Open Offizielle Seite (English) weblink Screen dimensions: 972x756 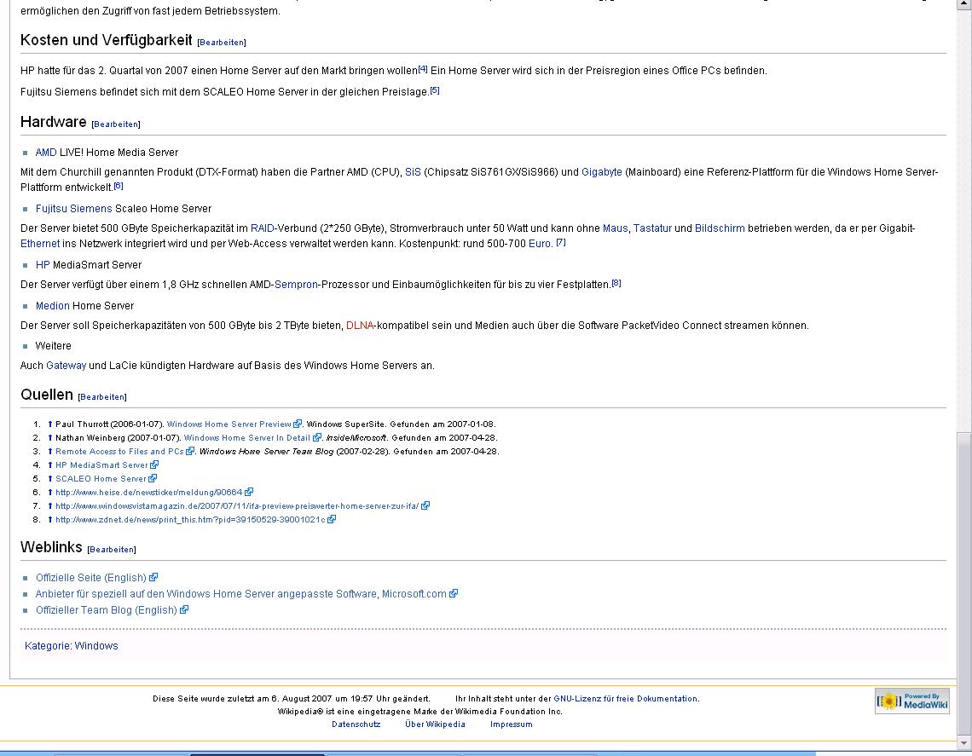pos(91,578)
